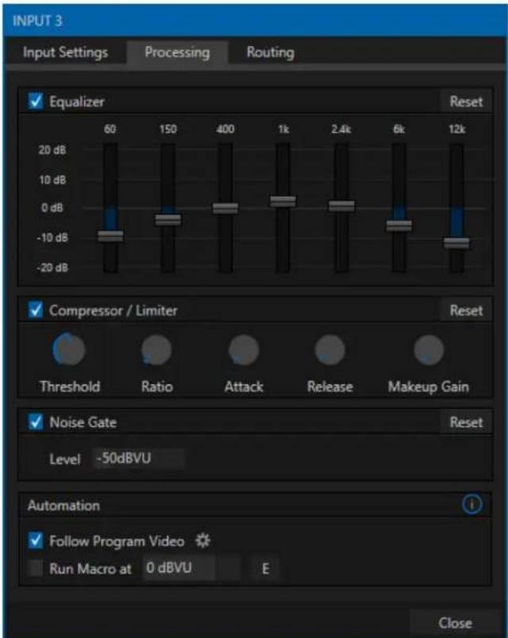Image resolution: width=508 pixels, height=638 pixels.
Task: Click the 12k equalizer slider handle
Action: [456, 243]
